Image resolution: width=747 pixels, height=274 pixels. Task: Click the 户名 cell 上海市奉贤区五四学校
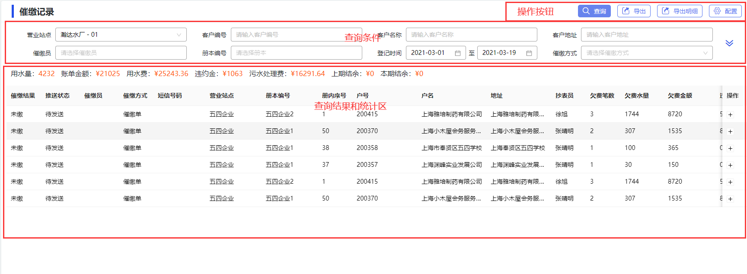[452, 148]
